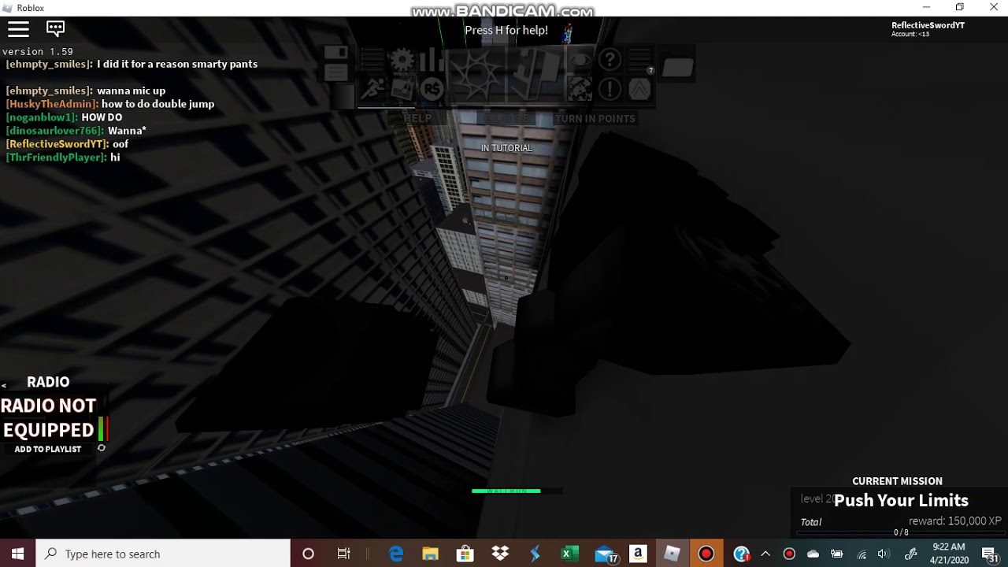Image resolution: width=1008 pixels, height=567 pixels.
Task: Open the question mark help icon
Action: pyautogui.click(x=610, y=61)
